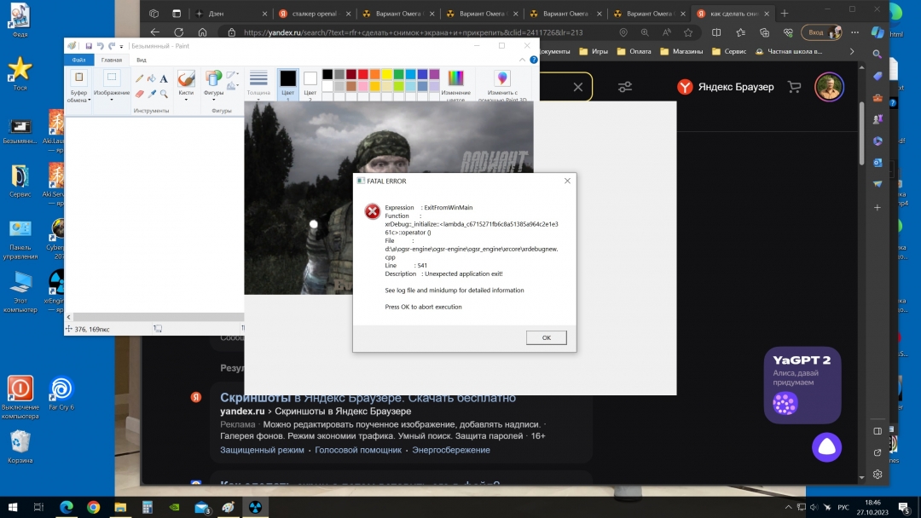Open Windows Start menu
921x518 pixels.
12,508
